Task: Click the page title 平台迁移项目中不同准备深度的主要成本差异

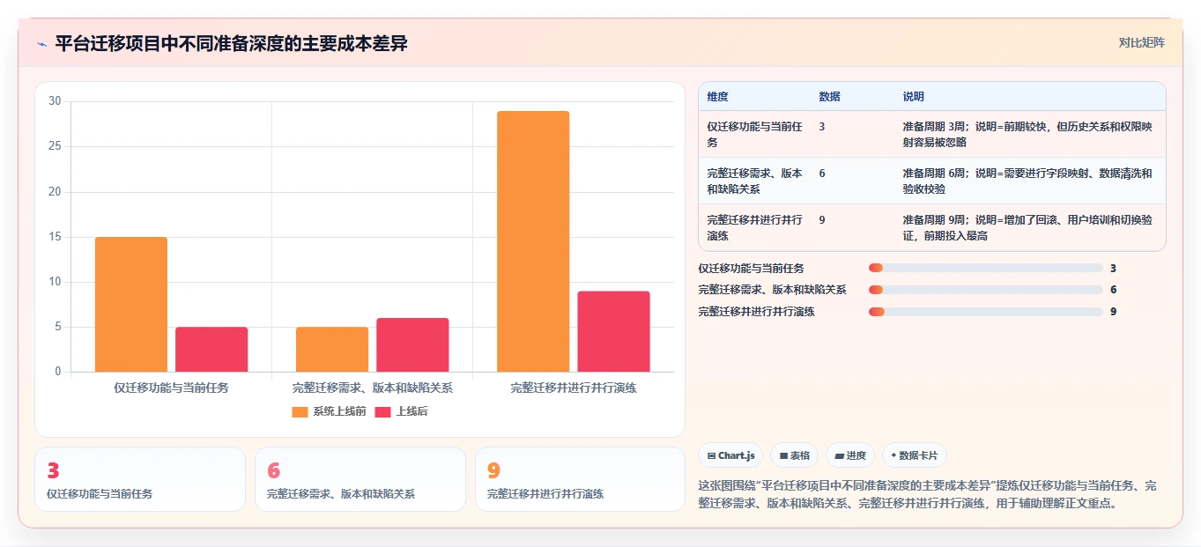Action: (231, 43)
